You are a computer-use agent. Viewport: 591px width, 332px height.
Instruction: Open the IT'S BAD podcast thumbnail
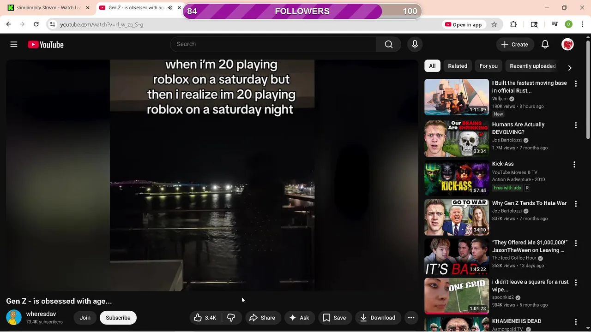(x=457, y=256)
